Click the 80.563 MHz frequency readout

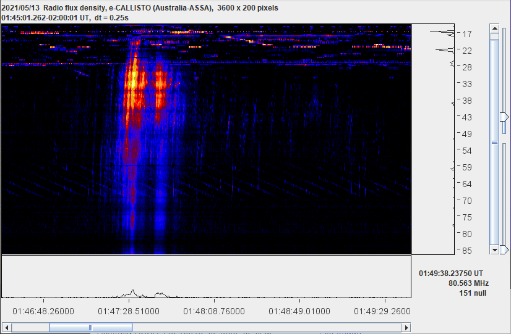point(468,283)
